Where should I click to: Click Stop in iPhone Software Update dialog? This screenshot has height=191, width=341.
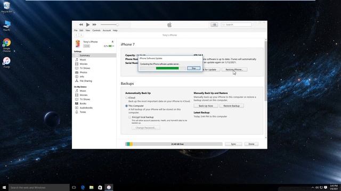(193, 68)
